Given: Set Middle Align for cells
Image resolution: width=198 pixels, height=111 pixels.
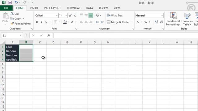Looking at the screenshot, I should pyautogui.click(x=86, y=15).
